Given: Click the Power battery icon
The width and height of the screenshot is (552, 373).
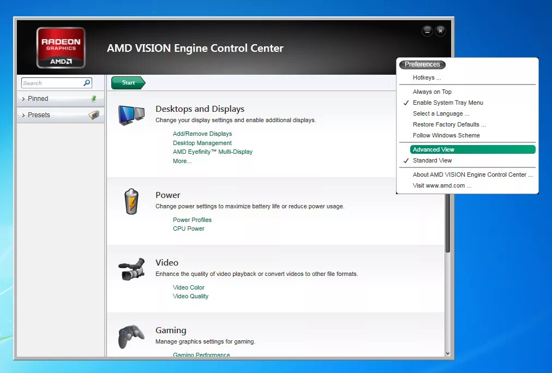Looking at the screenshot, I should click(131, 202).
